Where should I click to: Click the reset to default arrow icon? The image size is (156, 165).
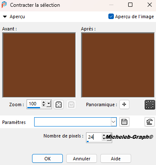tap(150, 122)
